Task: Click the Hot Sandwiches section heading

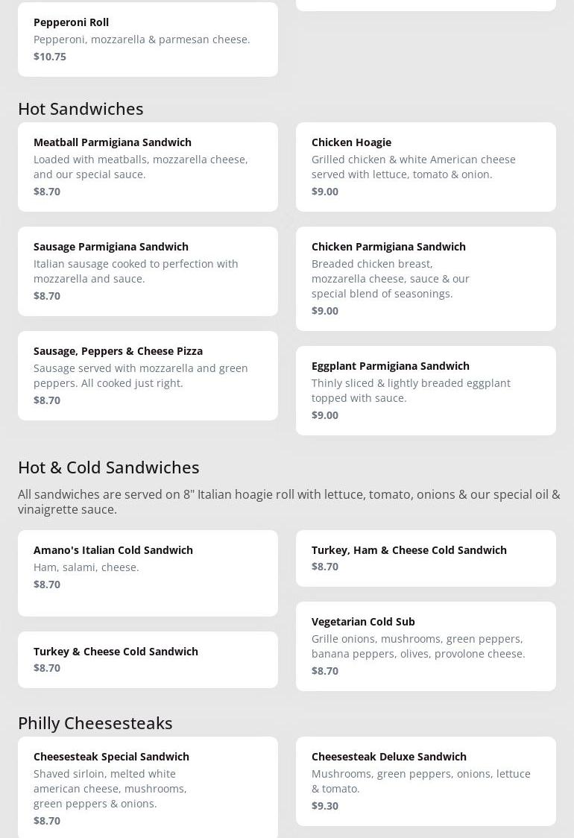Action: pos(81,109)
